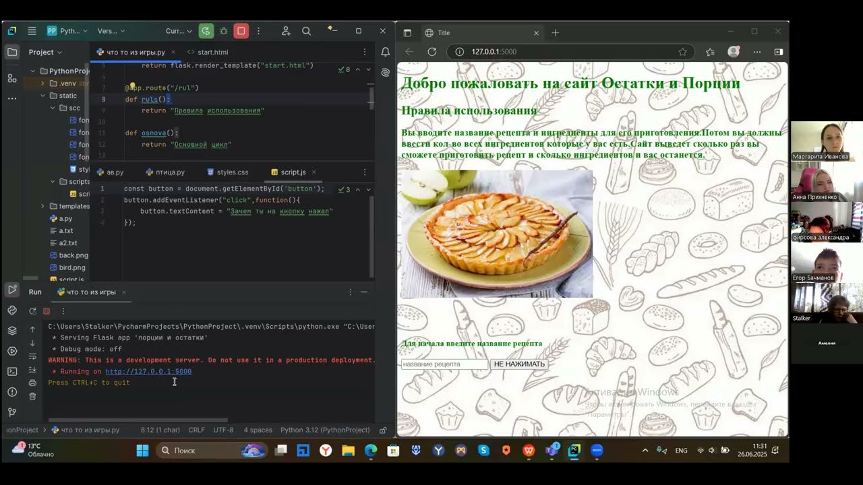863x485 pixels.
Task: Open the Project view dropdown
Action: pyautogui.click(x=45, y=52)
